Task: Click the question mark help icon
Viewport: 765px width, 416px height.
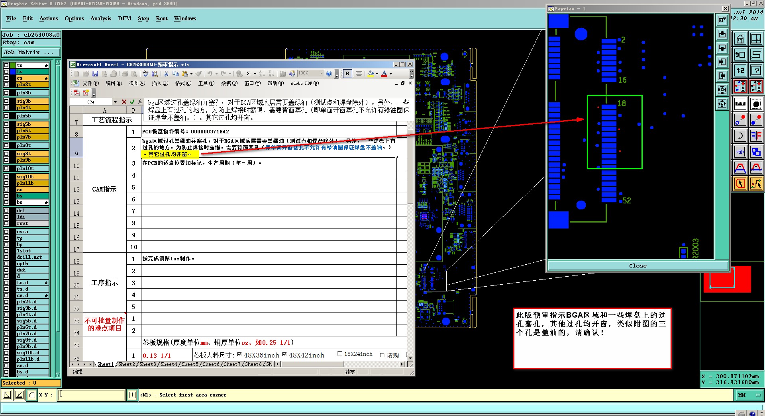Action: 756,71
